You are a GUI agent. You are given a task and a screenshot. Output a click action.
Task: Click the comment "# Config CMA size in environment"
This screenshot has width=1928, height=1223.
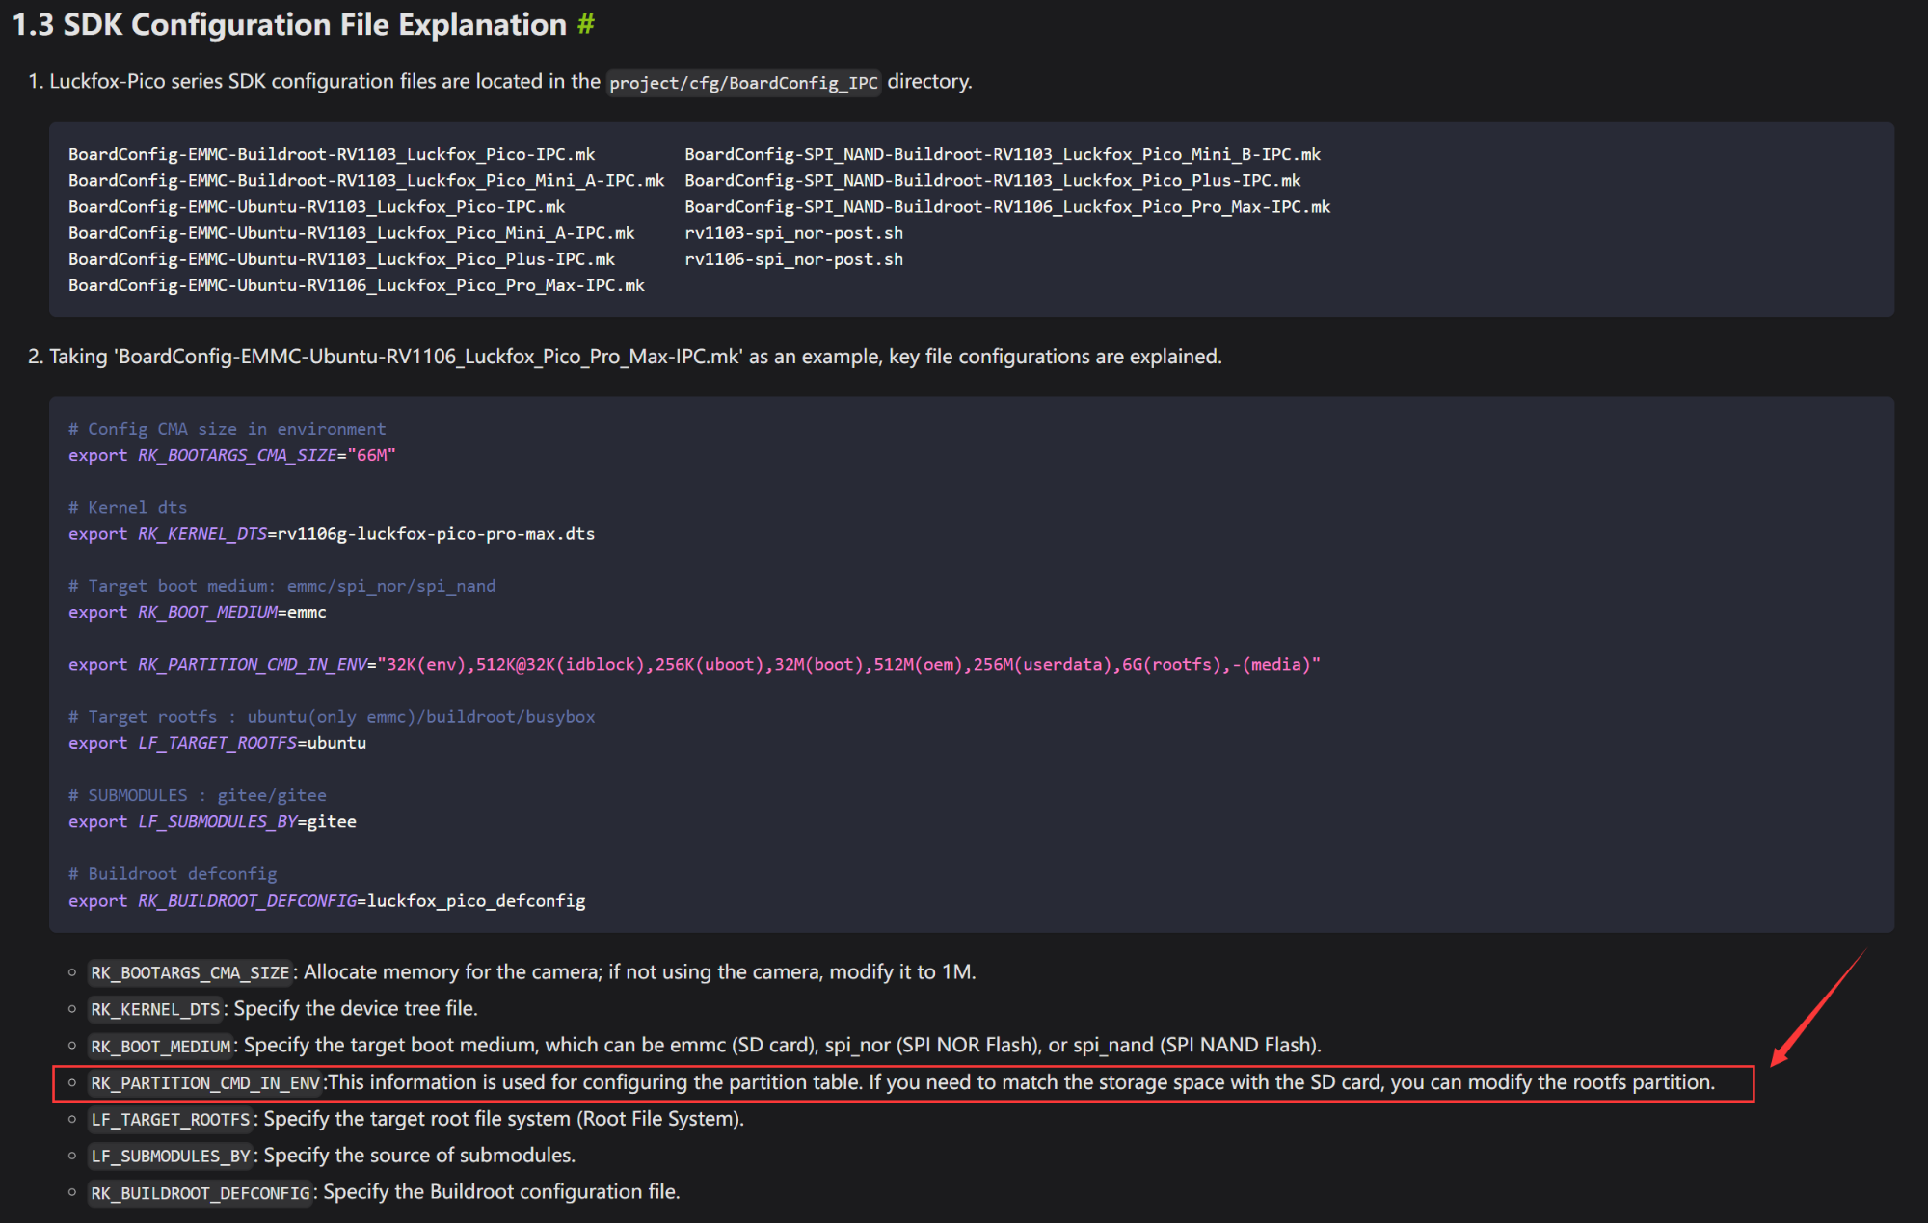coord(228,429)
